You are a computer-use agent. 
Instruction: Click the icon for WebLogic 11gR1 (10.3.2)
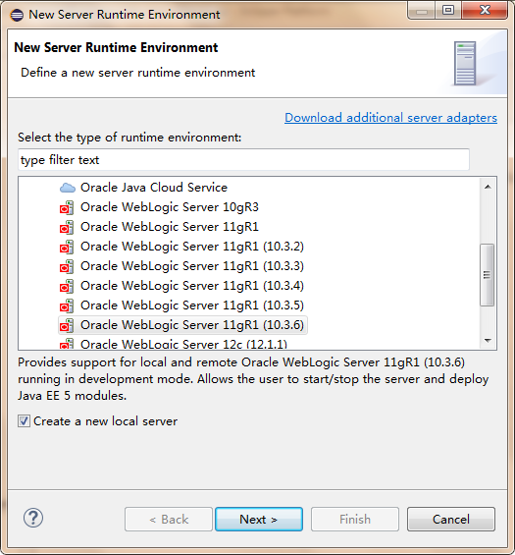tap(67, 248)
